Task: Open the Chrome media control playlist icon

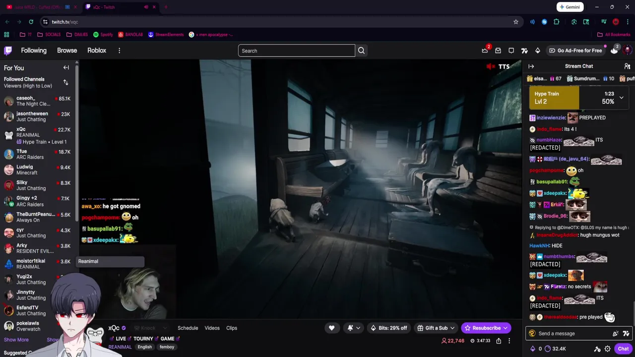Action: [x=604, y=22]
